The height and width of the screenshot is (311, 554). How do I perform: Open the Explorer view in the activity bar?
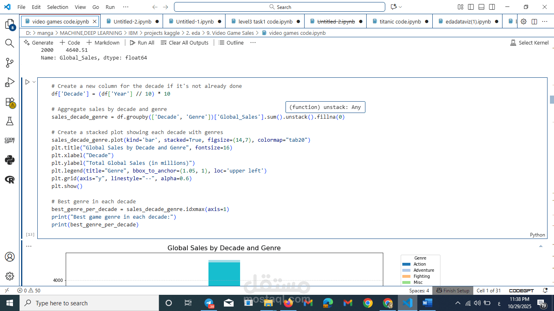pos(10,25)
